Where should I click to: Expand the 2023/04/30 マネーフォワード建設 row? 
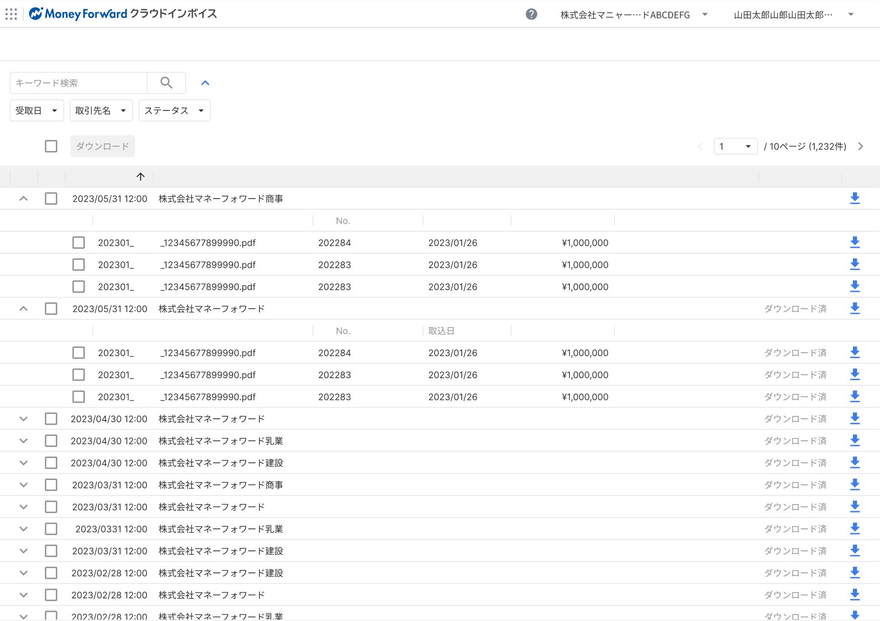coord(24,463)
